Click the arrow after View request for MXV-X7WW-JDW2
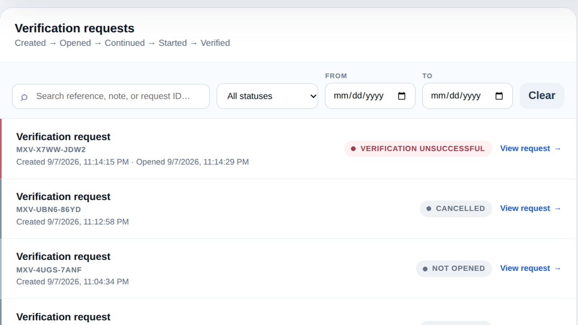This screenshot has width=578, height=325. [x=557, y=149]
